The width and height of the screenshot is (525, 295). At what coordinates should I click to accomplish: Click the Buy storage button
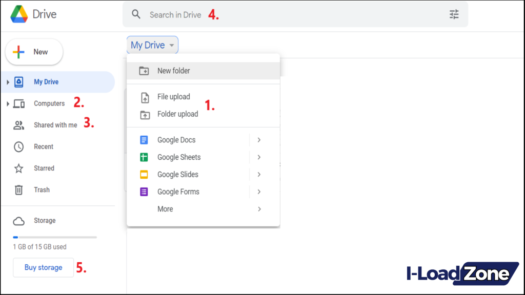point(43,267)
